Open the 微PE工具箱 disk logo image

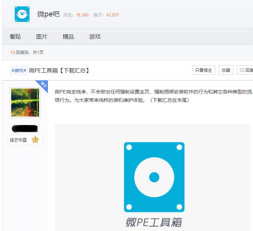click(x=154, y=177)
